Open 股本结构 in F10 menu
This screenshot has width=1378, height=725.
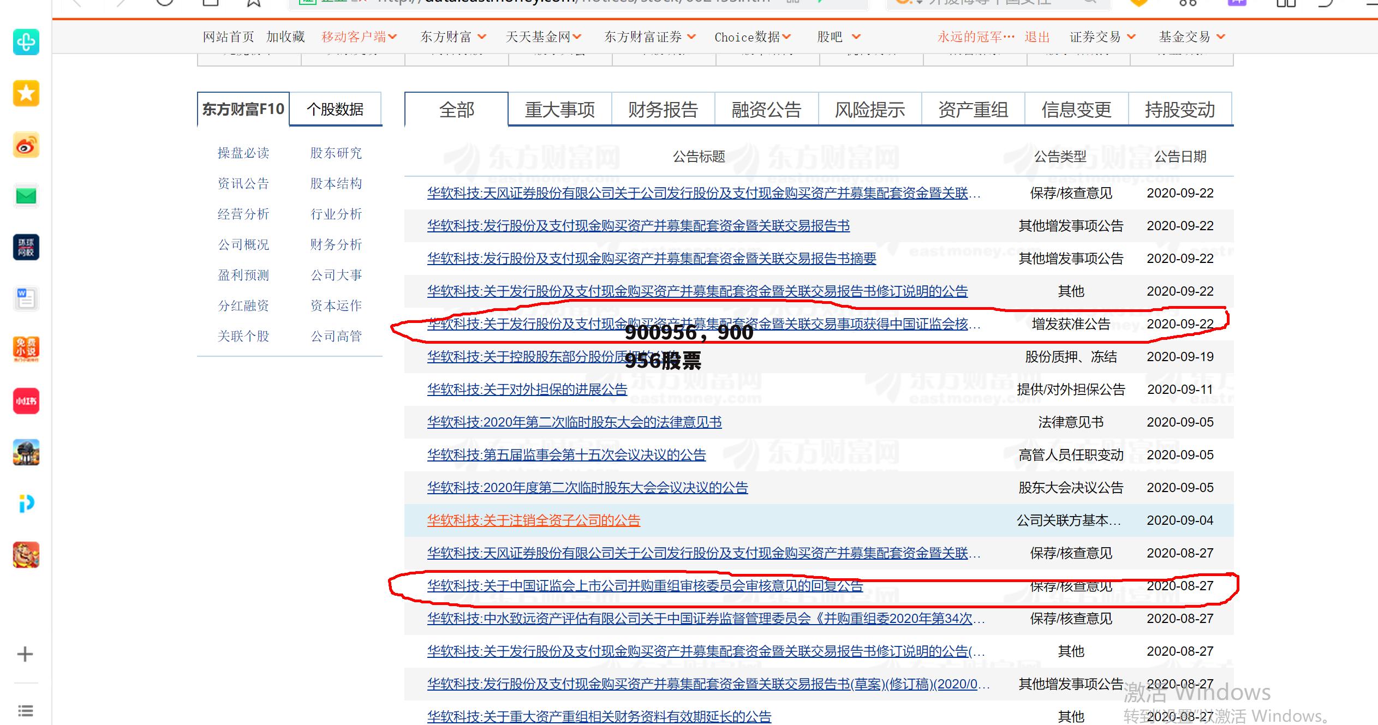point(336,183)
